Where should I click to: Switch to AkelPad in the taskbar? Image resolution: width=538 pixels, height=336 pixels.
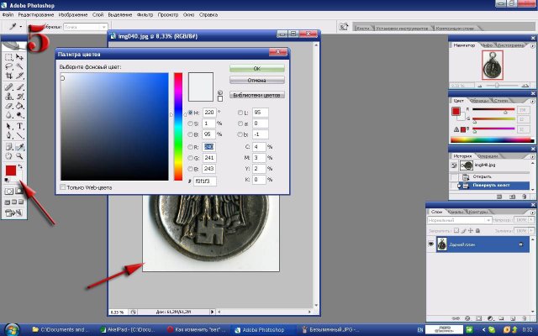130,330
